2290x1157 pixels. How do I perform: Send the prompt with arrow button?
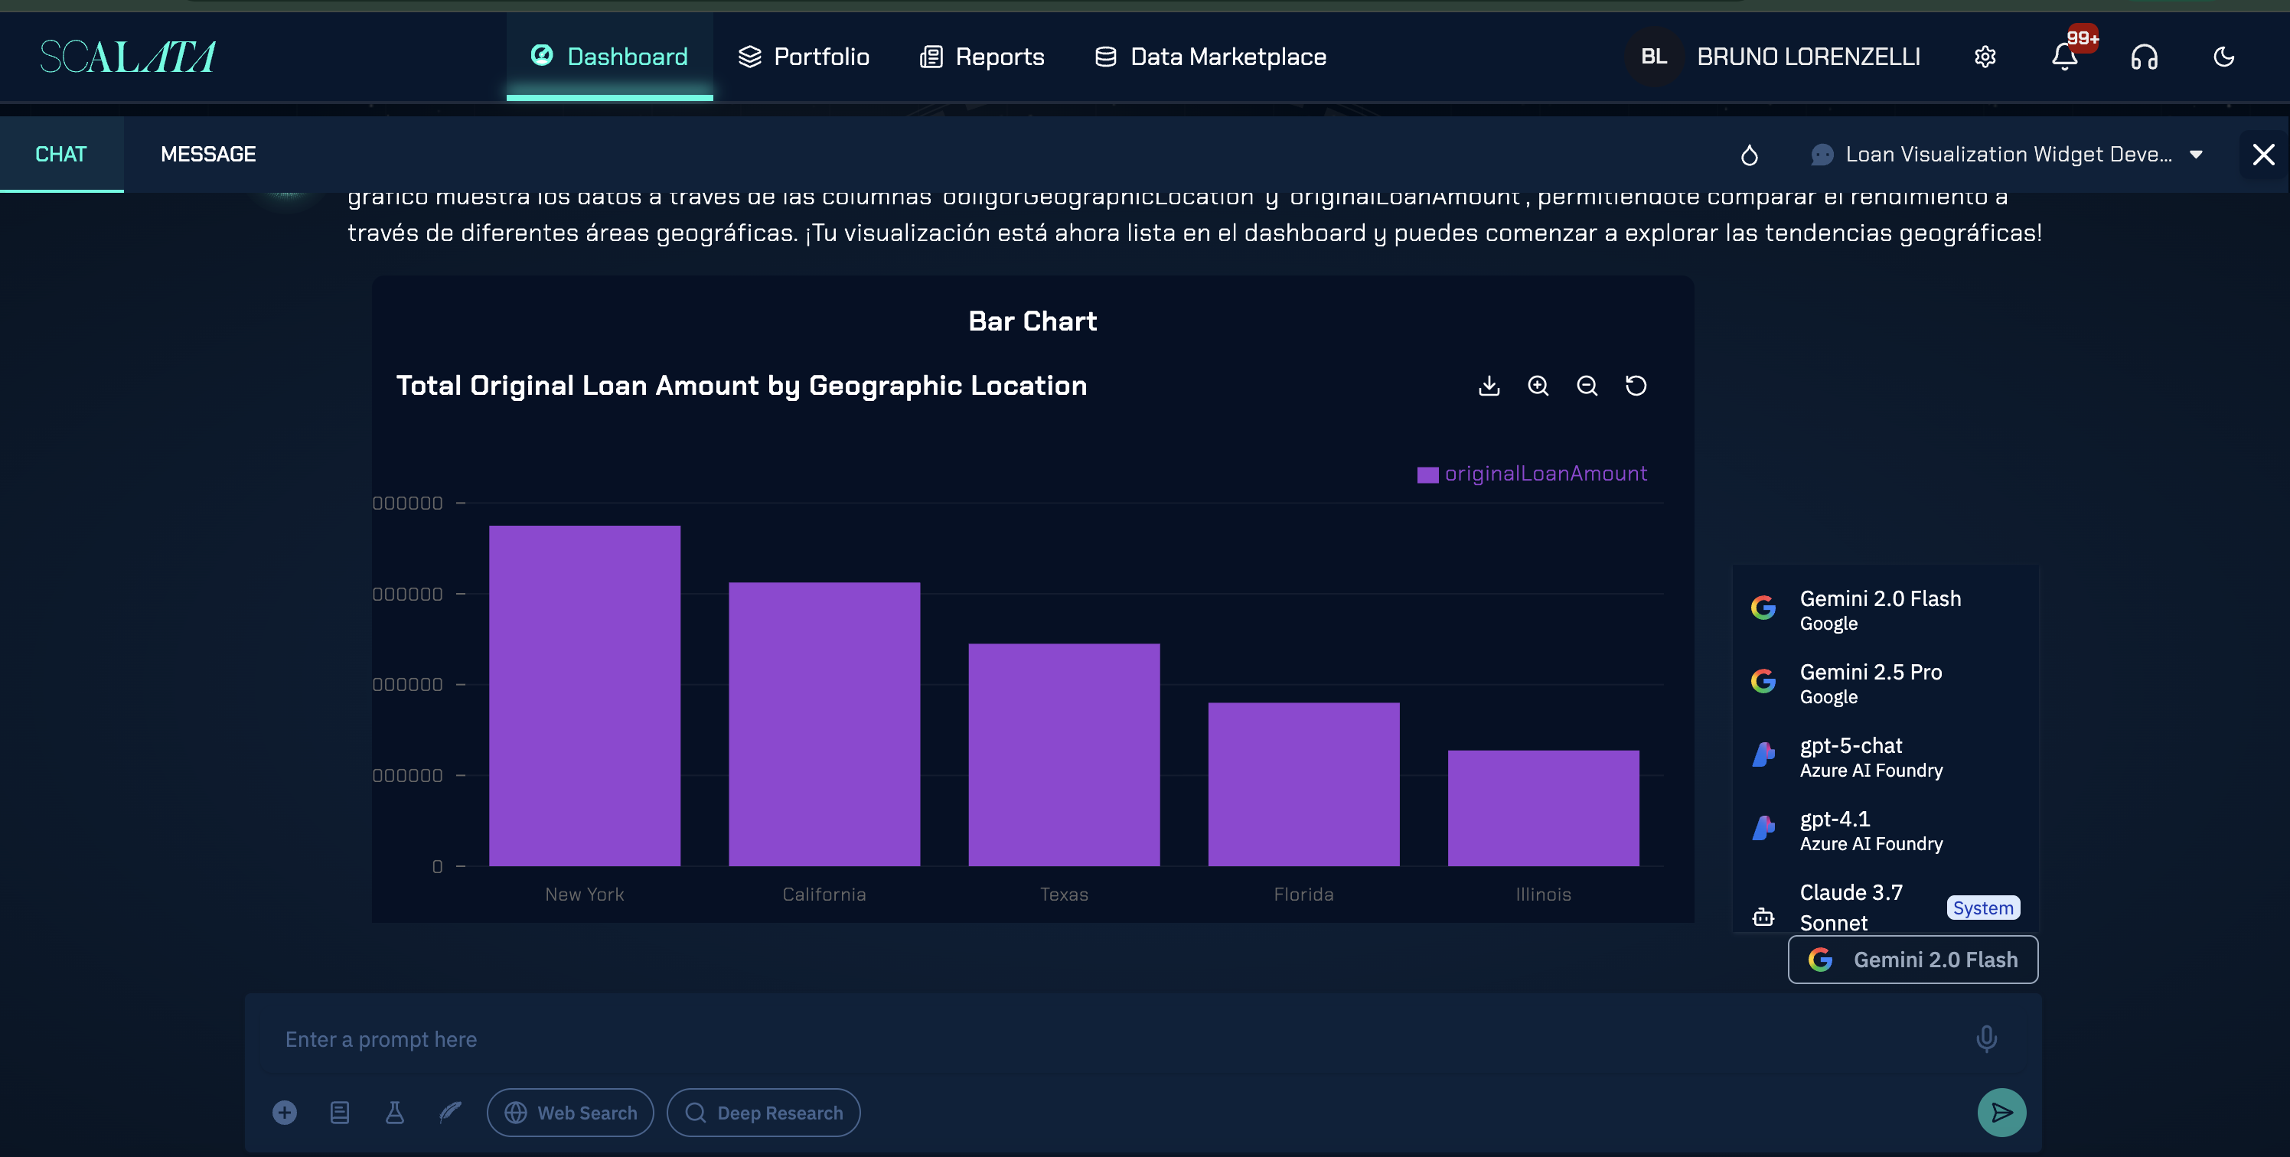click(2001, 1113)
